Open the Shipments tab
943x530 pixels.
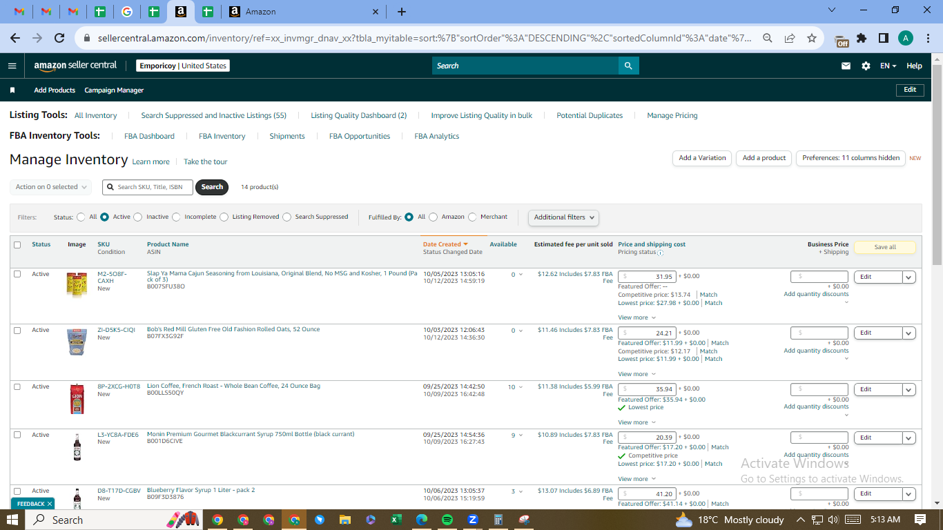pyautogui.click(x=287, y=136)
